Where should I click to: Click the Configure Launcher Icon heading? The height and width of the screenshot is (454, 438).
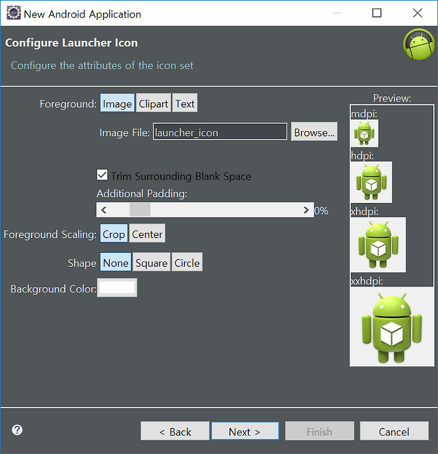point(71,43)
